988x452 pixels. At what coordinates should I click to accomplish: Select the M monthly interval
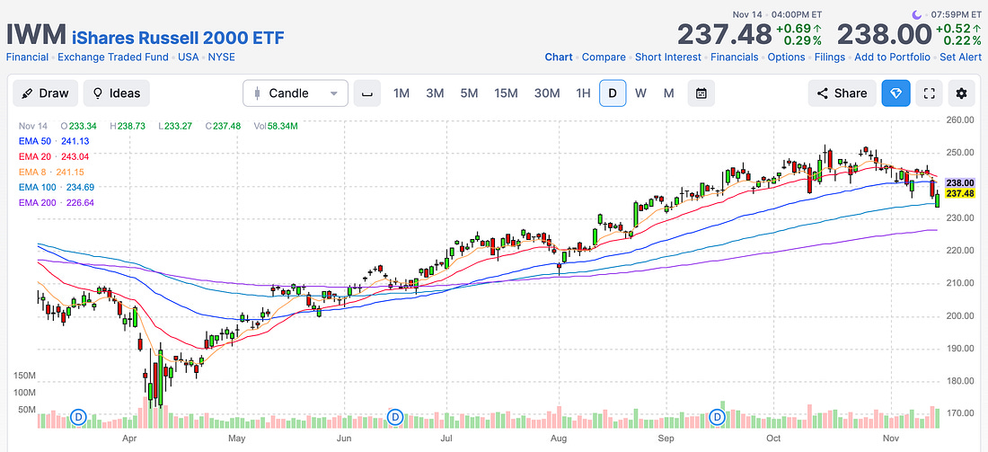(668, 93)
